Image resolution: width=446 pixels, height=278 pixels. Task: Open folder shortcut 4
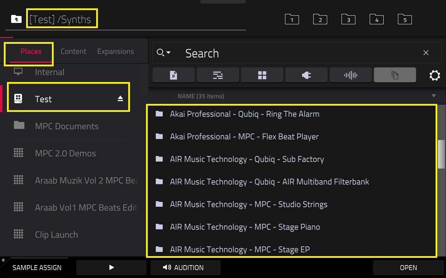[x=377, y=19]
